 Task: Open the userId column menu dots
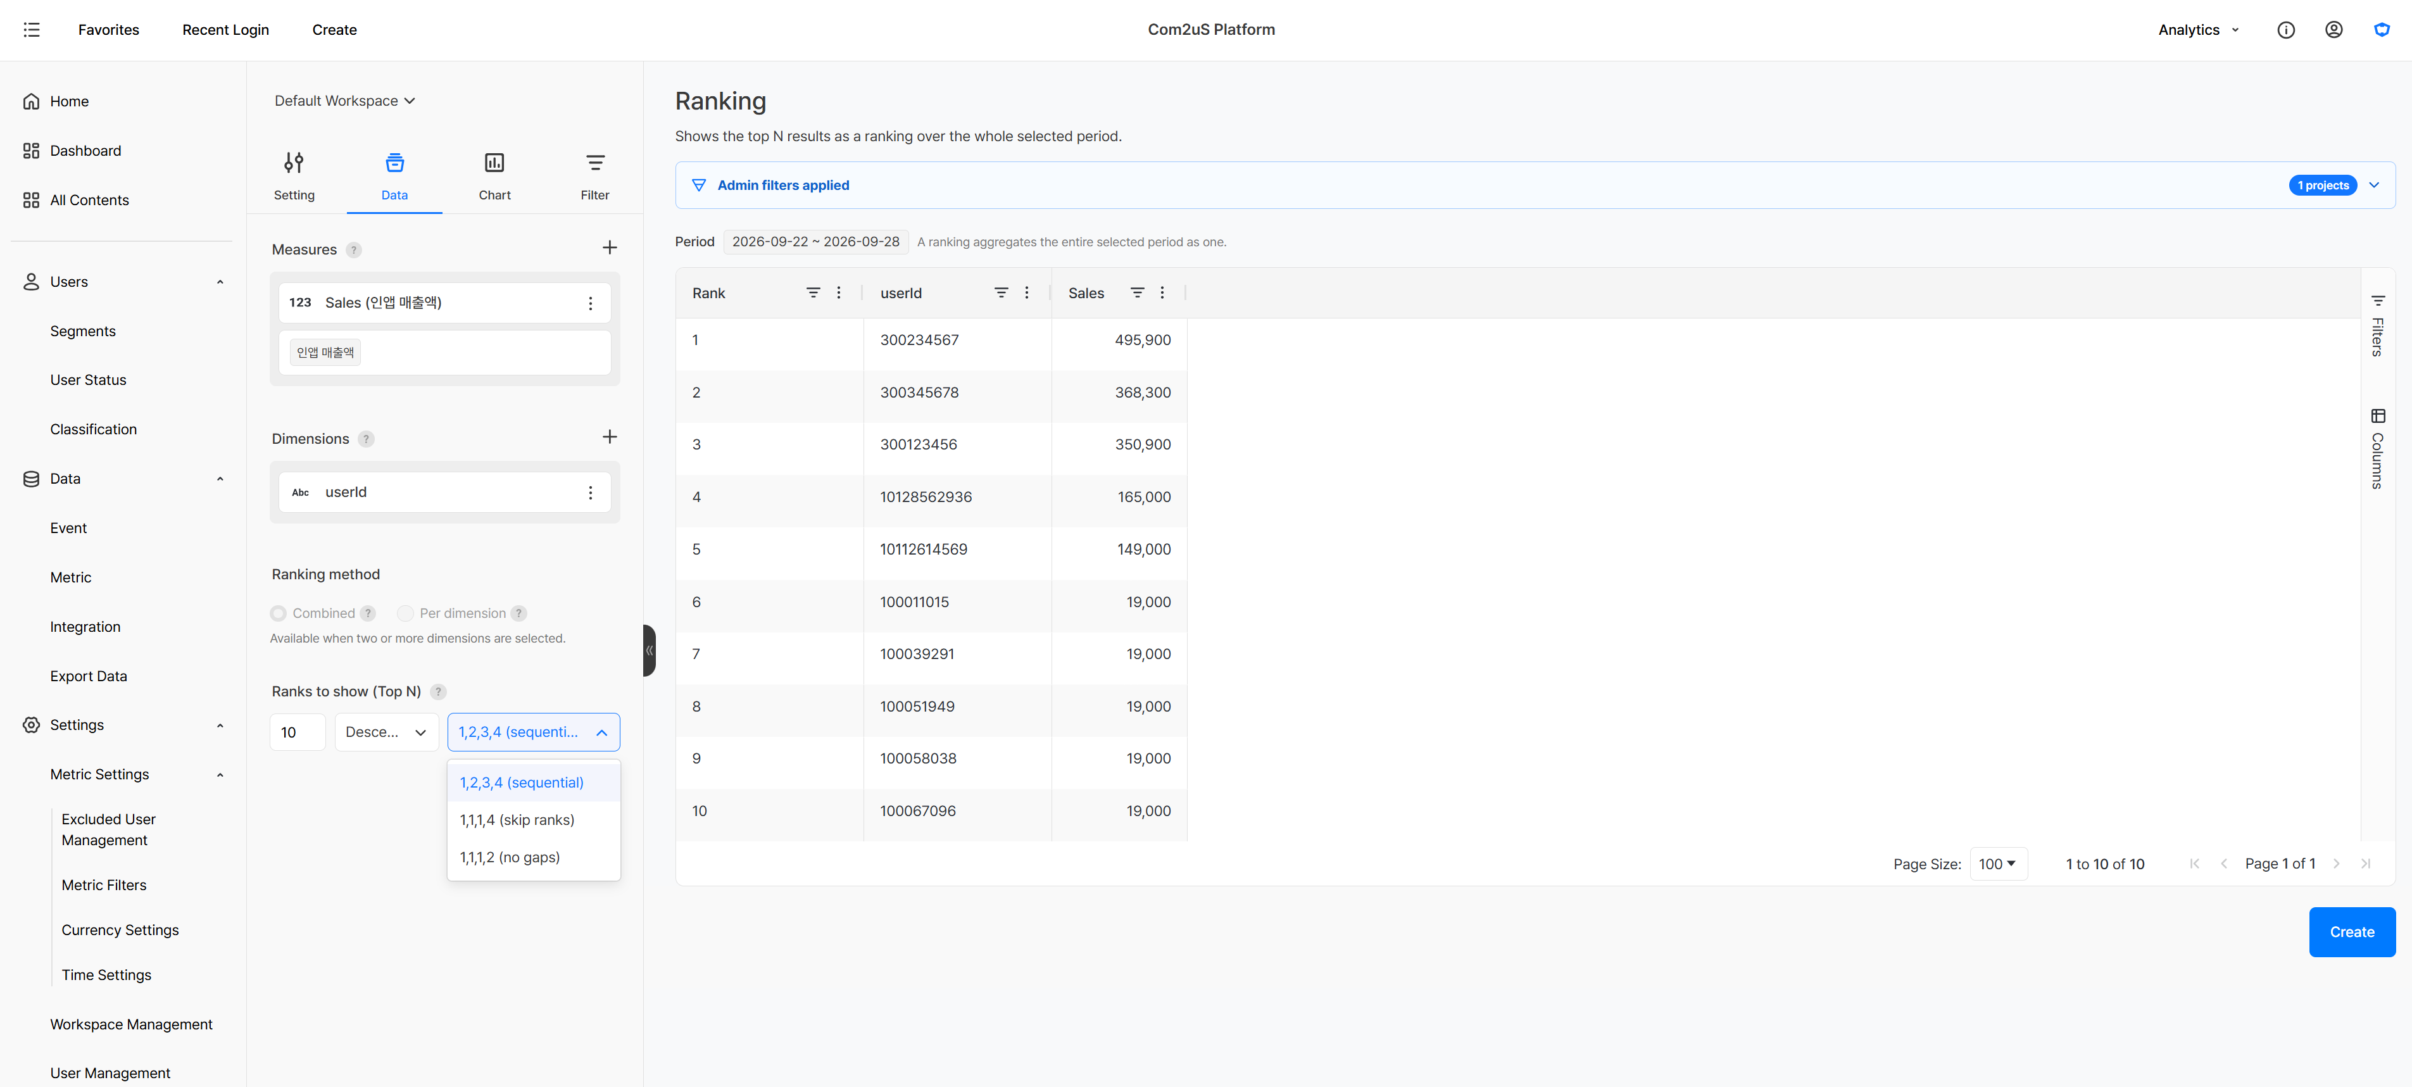[1026, 293]
